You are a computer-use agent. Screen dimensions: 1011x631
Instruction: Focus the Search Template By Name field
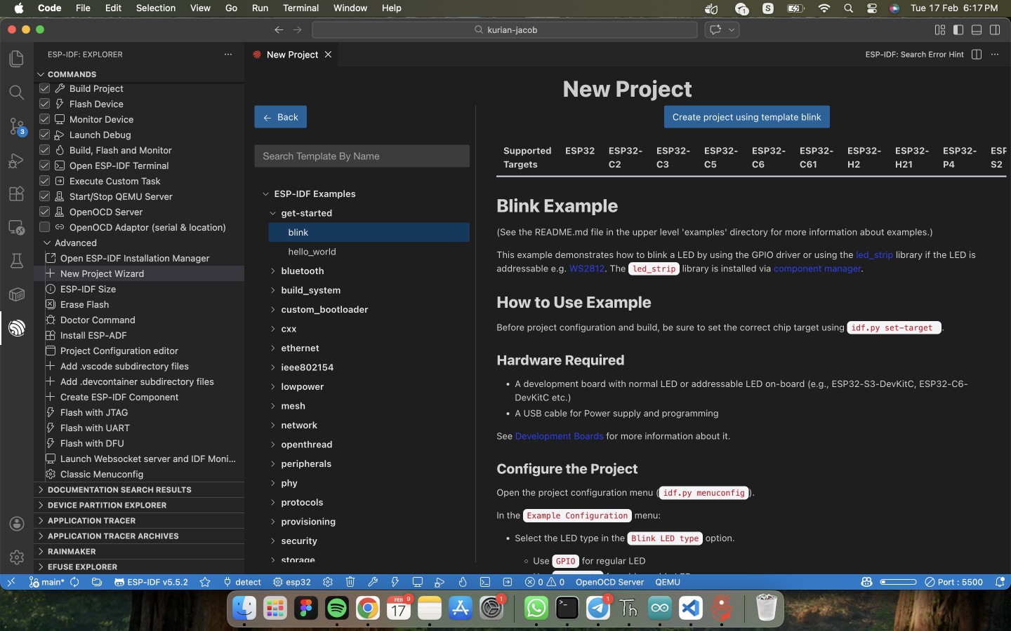362,156
